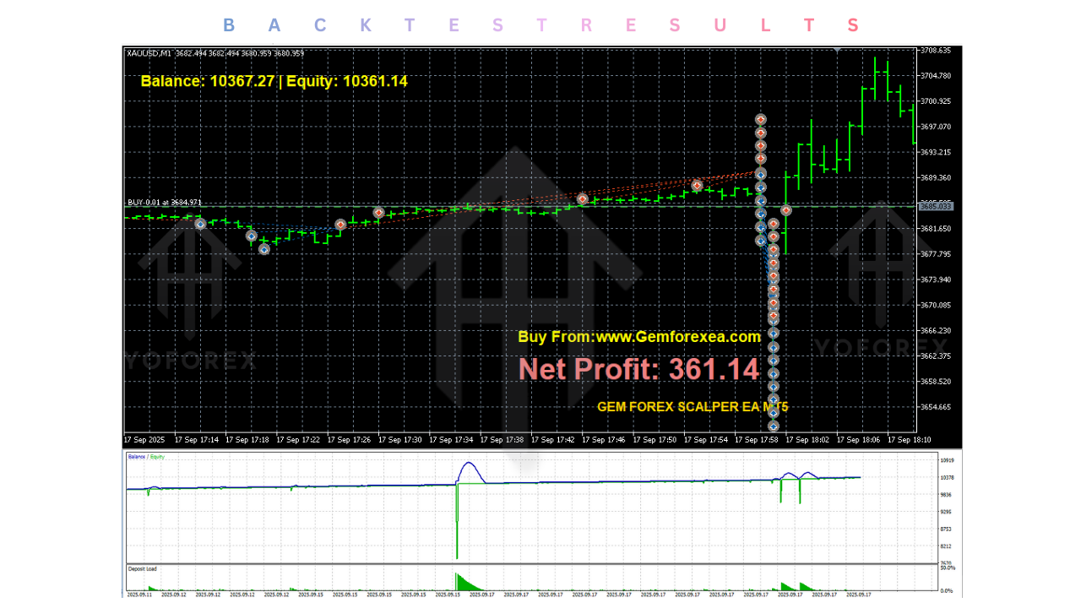Click the highlighted 3685.033 price tag on the scale
Screen dimensions: 1081x608
[x=936, y=205]
